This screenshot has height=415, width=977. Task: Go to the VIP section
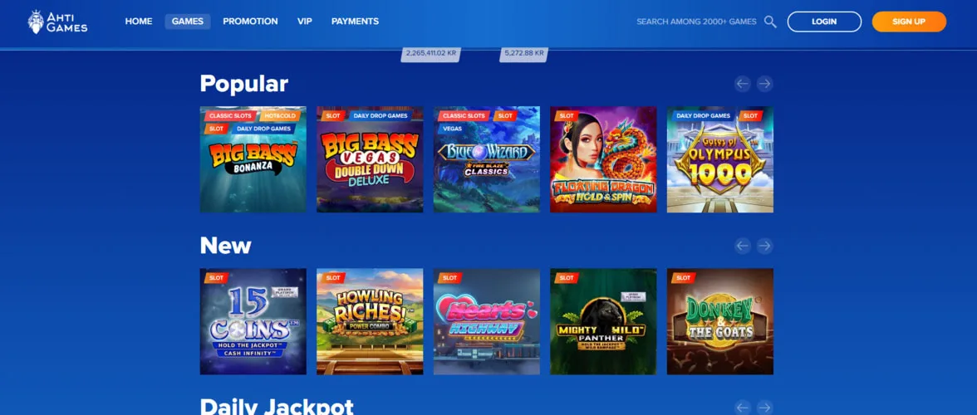click(x=305, y=21)
